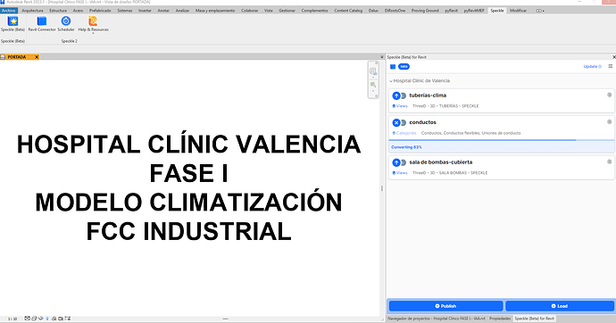Open the Speckle panel hamburger menu
The width and height of the screenshot is (616, 323).
pyautogui.click(x=610, y=66)
